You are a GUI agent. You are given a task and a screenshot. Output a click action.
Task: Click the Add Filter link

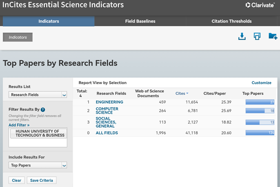tap(19, 125)
